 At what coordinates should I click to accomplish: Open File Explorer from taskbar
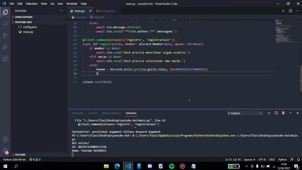pyautogui.click(x=106, y=166)
